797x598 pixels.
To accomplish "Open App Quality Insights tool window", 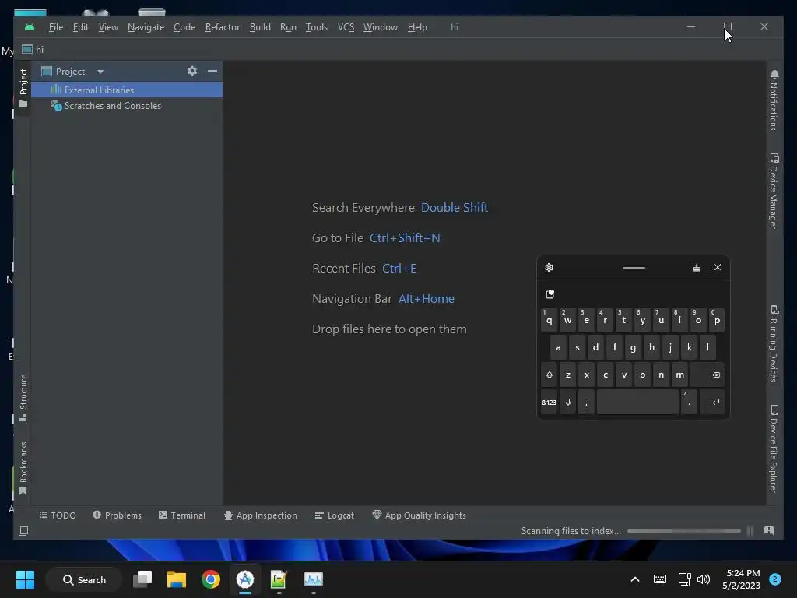I will click(x=420, y=515).
